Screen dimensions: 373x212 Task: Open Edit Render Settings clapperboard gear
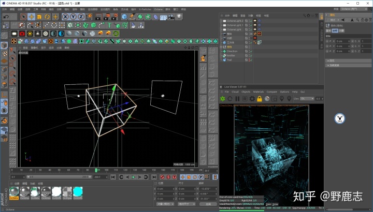click(x=114, y=17)
